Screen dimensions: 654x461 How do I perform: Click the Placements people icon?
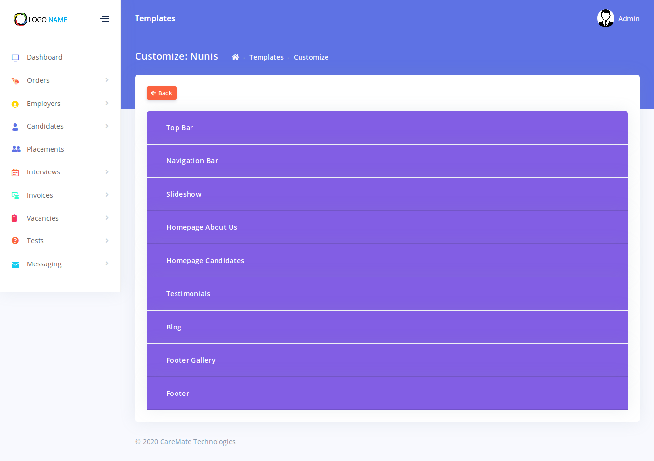pyautogui.click(x=16, y=149)
